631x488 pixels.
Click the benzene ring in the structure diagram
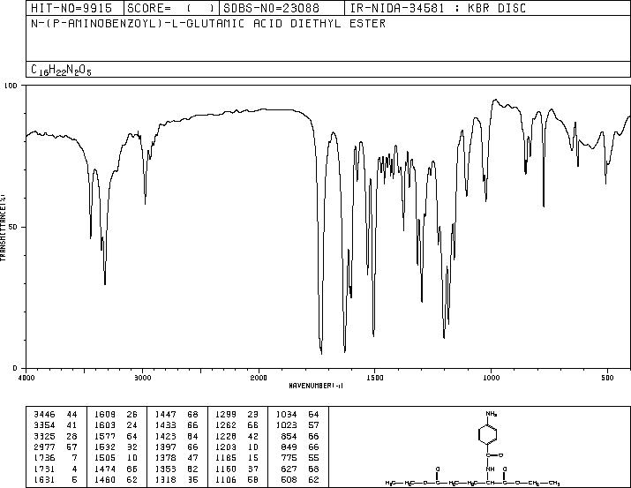click(x=488, y=434)
